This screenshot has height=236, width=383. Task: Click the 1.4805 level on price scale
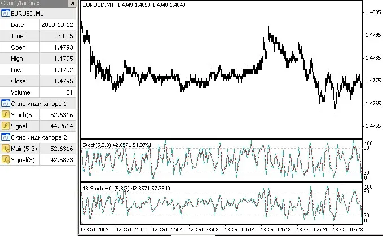(x=372, y=12)
